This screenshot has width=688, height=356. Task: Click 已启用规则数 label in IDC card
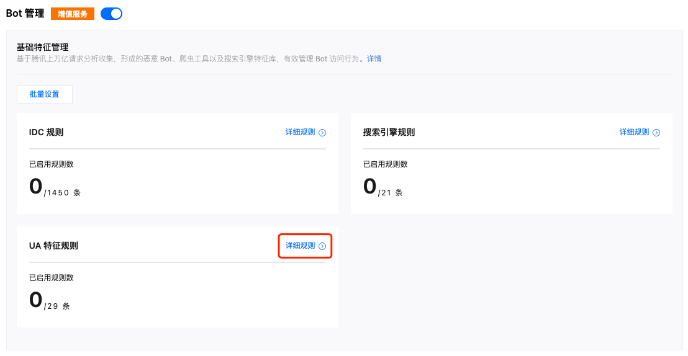[52, 164]
